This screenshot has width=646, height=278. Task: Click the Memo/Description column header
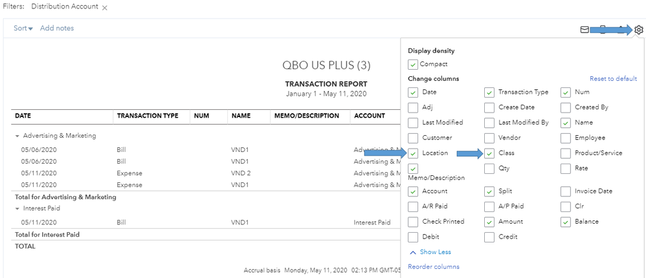pyautogui.click(x=306, y=116)
